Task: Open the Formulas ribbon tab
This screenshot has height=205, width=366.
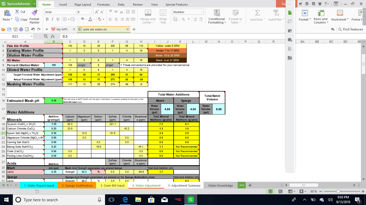Action: coord(103,5)
